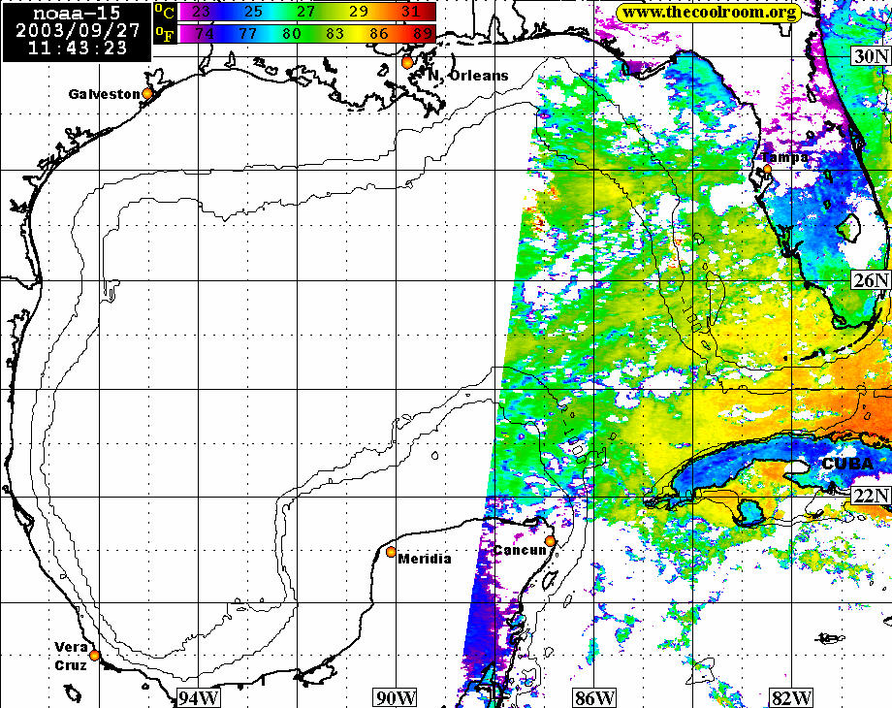The height and width of the screenshot is (708, 892).
Task: Open the www.thecoolroom.org link
Action: (709, 13)
